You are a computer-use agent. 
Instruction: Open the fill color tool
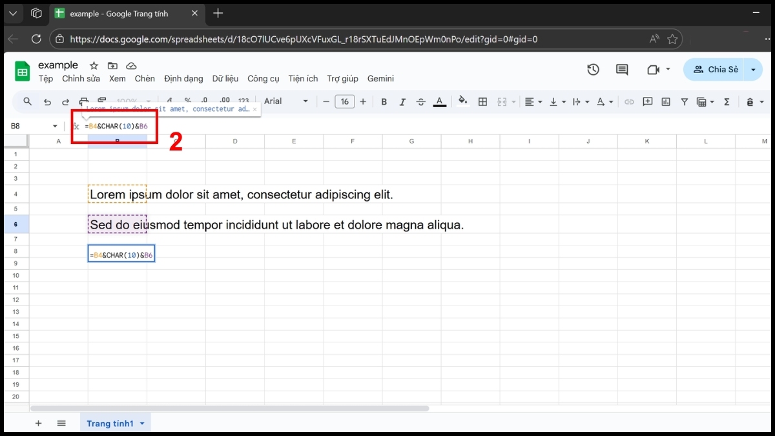coord(463,101)
